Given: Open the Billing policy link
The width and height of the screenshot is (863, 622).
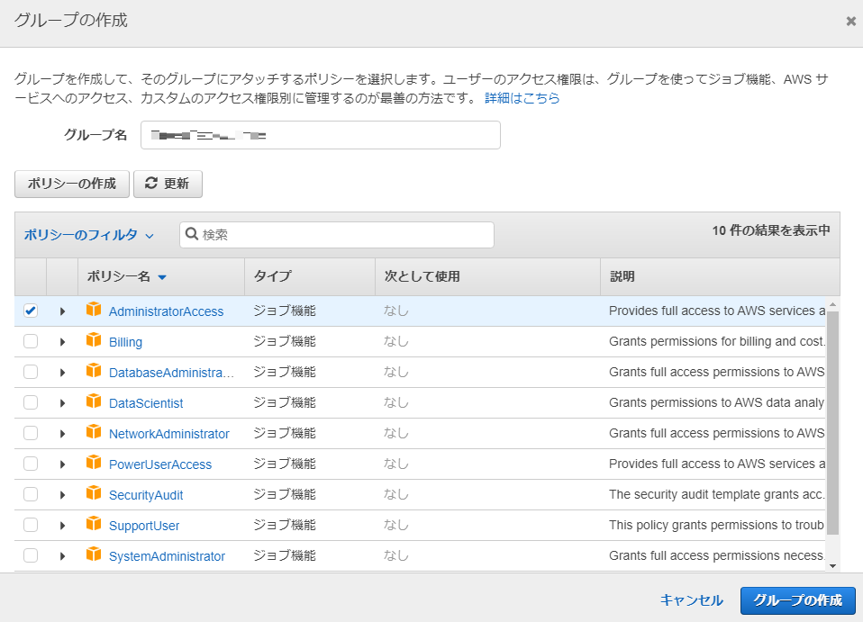Looking at the screenshot, I should tap(125, 342).
